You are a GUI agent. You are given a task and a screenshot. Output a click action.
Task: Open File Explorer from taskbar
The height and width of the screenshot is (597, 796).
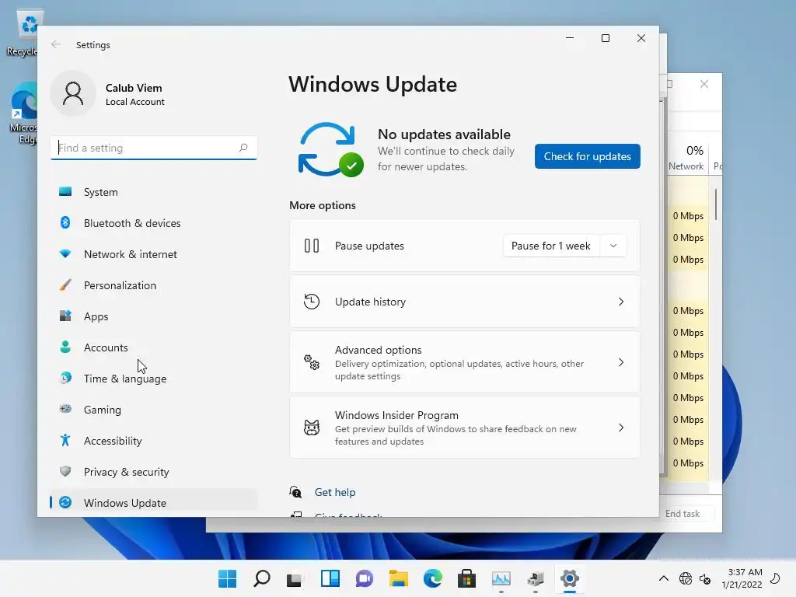399,578
